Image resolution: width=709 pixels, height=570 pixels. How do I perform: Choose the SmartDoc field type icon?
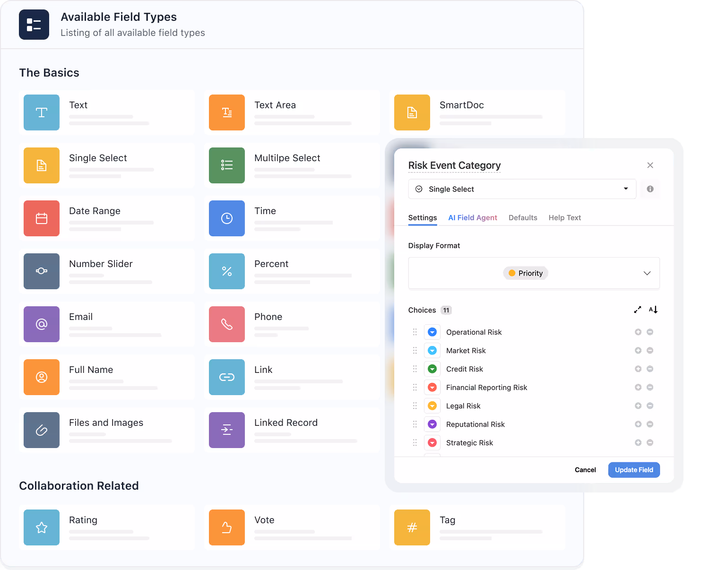[412, 112]
